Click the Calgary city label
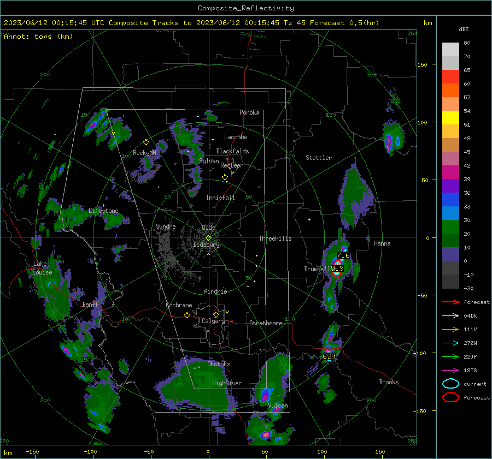The image size is (492, 459). point(213,321)
